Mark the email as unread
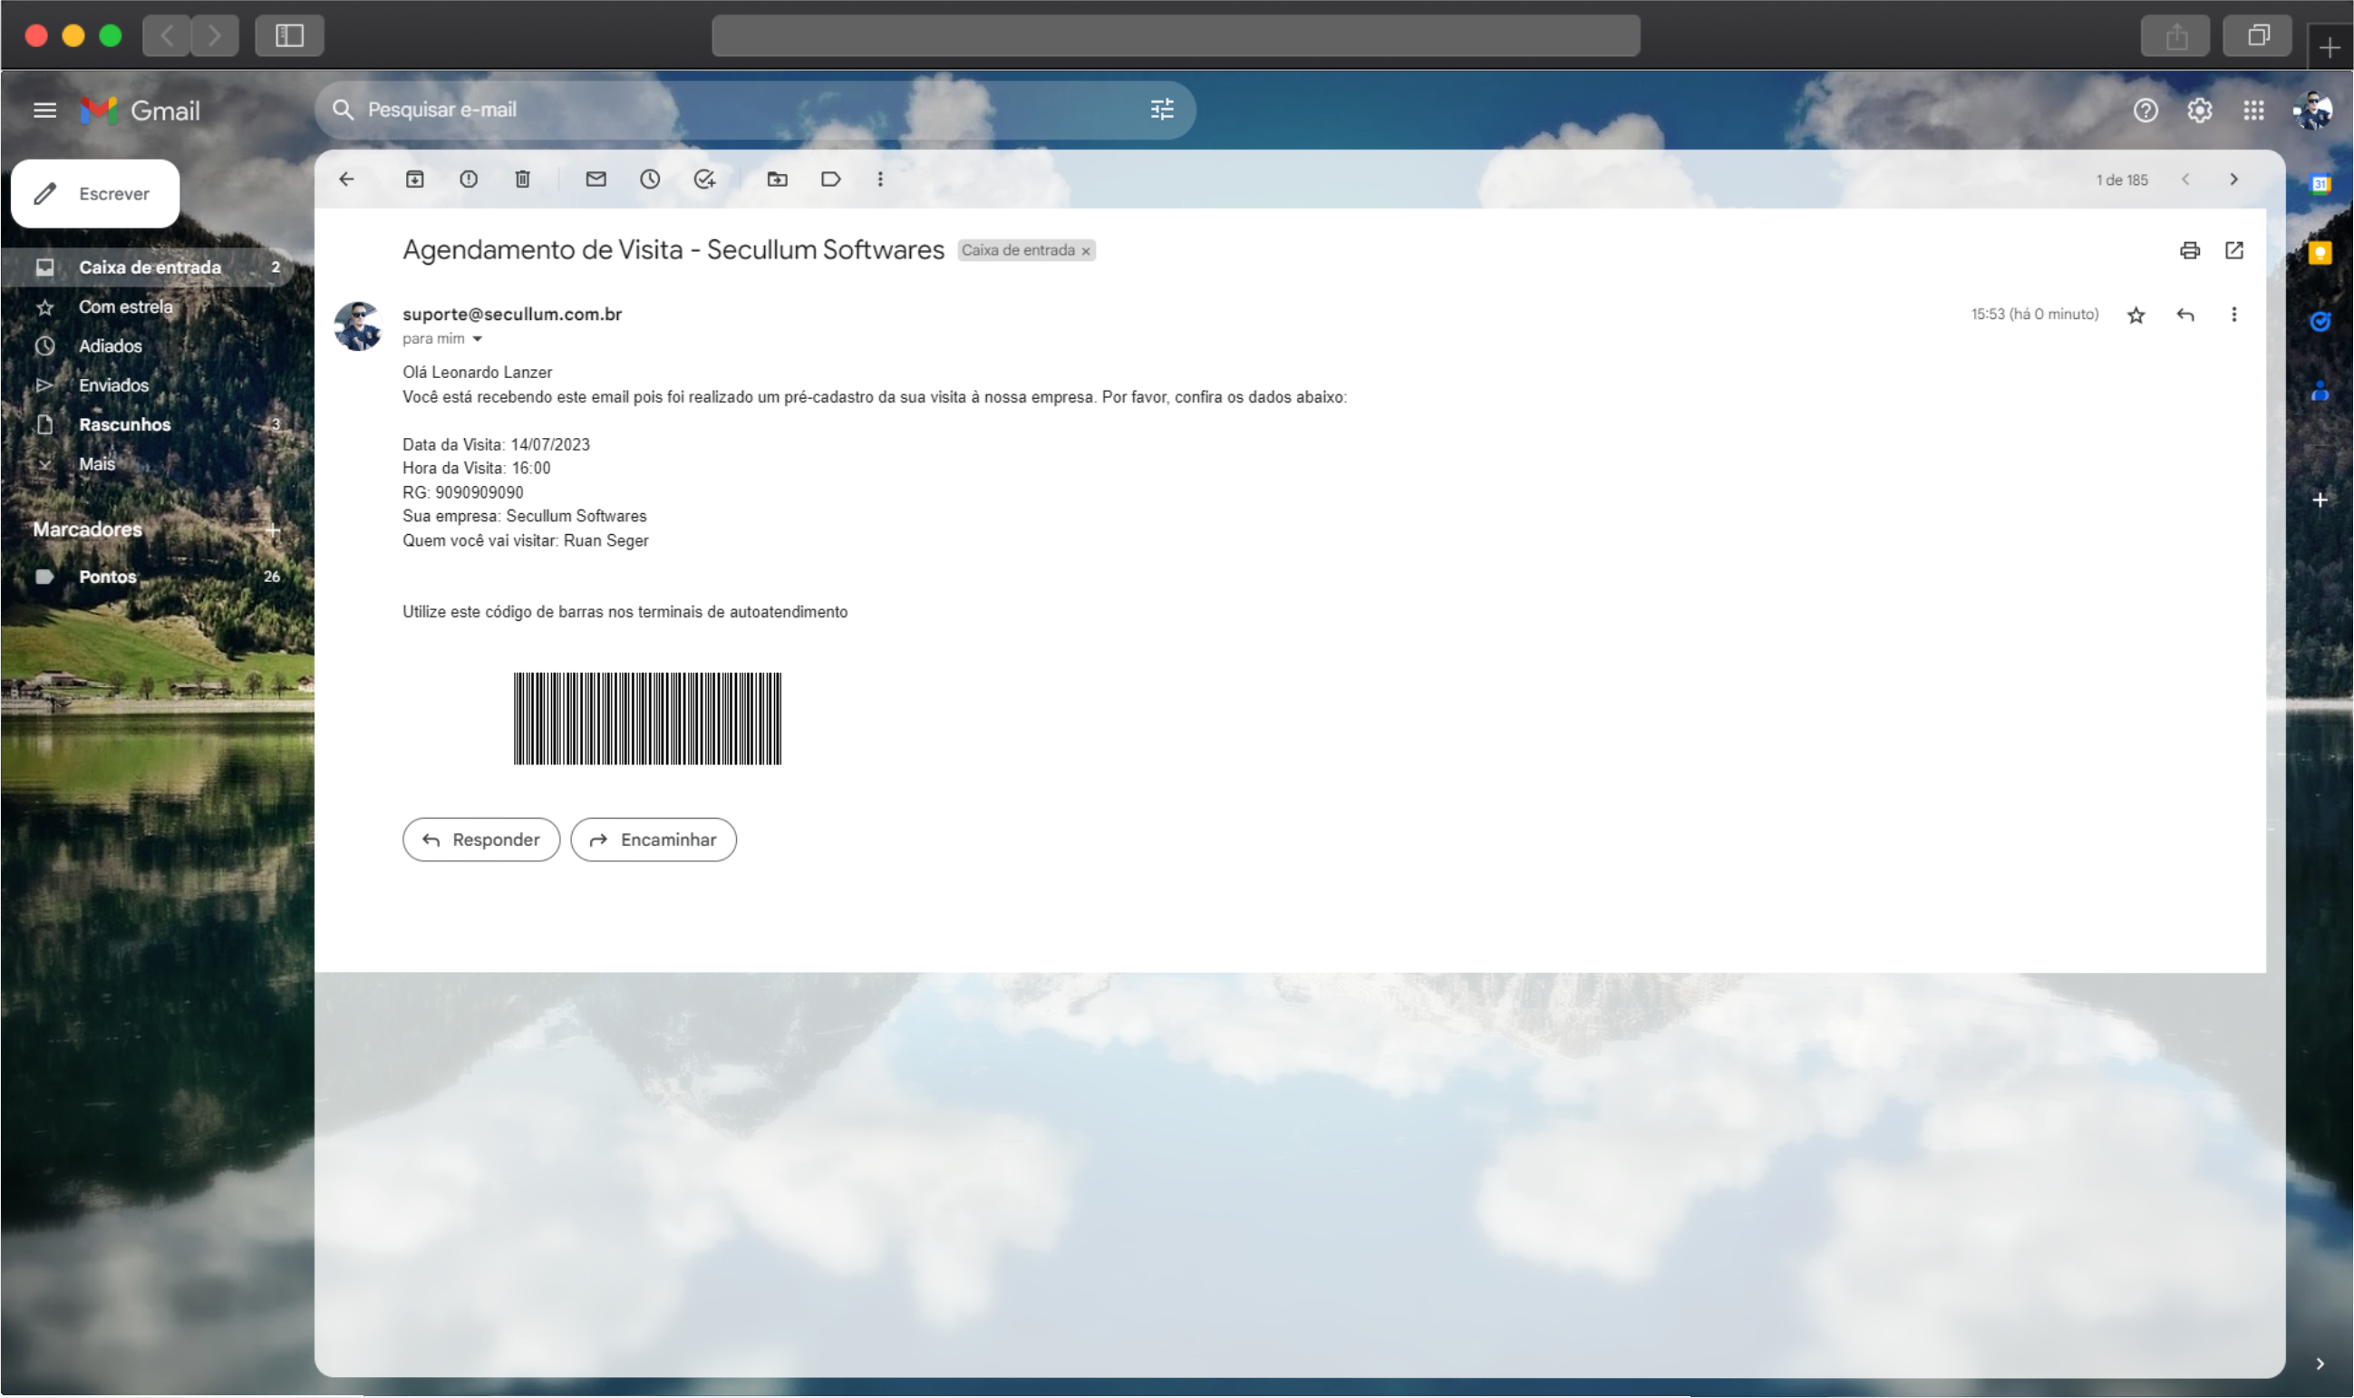This screenshot has height=1398, width=2354. click(596, 179)
